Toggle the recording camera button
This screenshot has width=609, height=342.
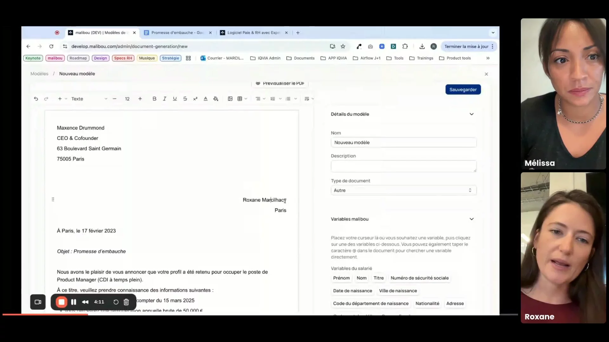38,302
